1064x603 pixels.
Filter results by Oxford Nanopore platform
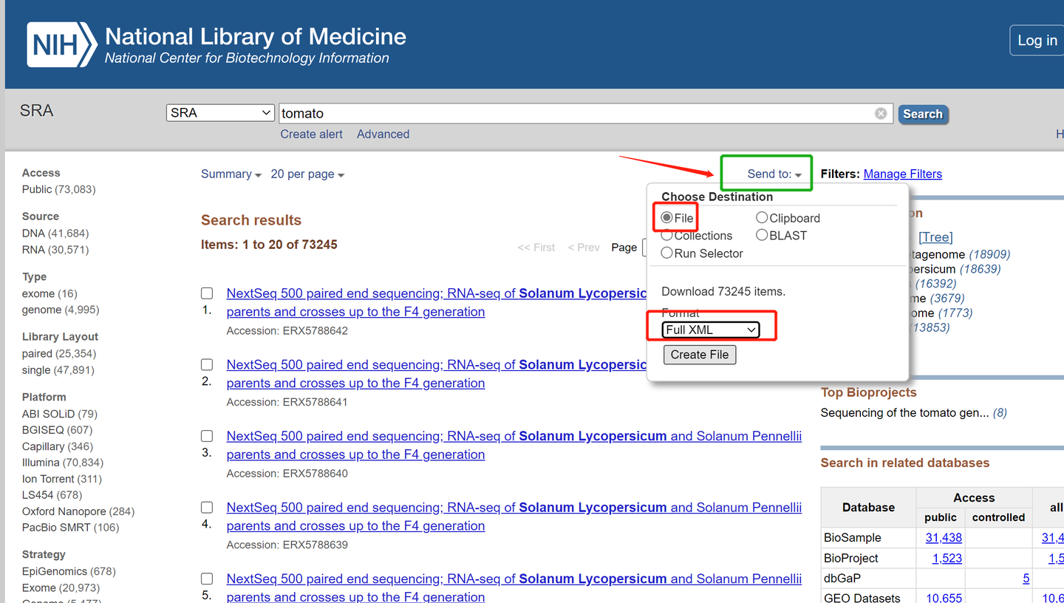click(x=64, y=511)
